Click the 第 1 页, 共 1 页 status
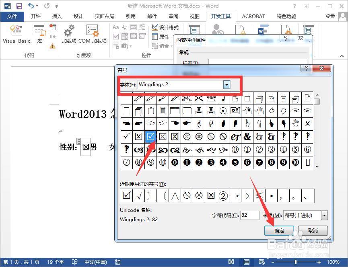This screenshot has width=348, height=267. click(21, 262)
